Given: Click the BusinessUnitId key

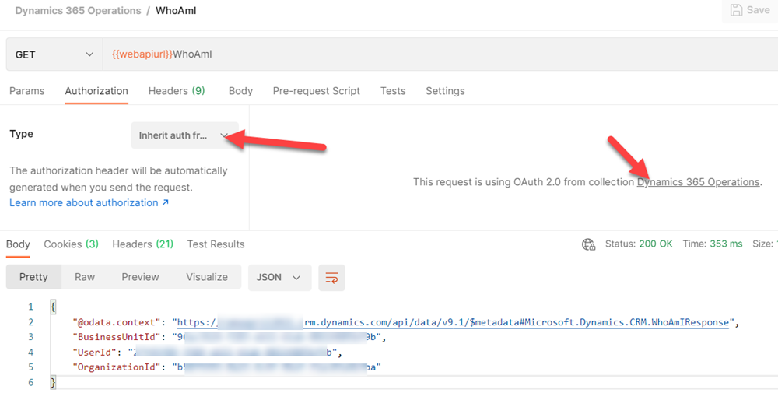Looking at the screenshot, I should pos(114,337).
